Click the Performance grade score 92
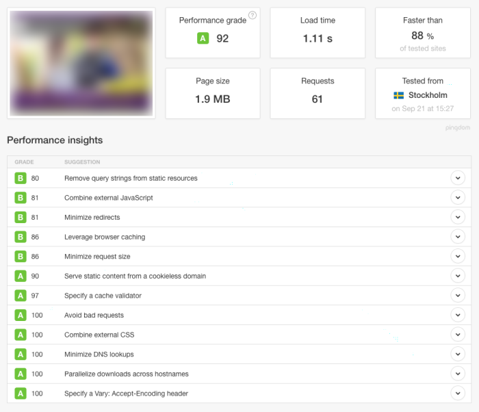 222,38
